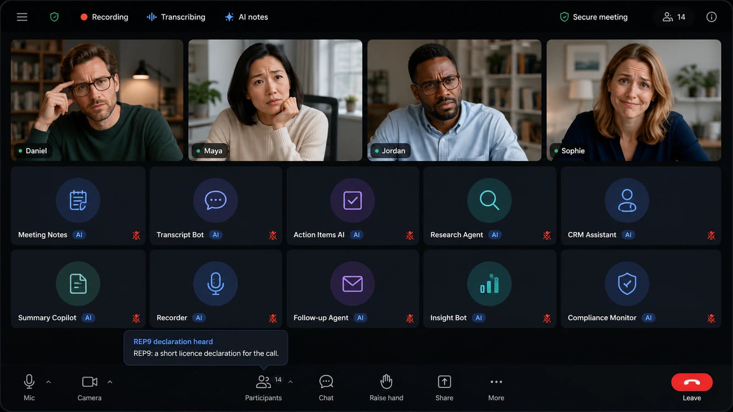Open the Participants panel
The width and height of the screenshot is (733, 412).
(263, 388)
